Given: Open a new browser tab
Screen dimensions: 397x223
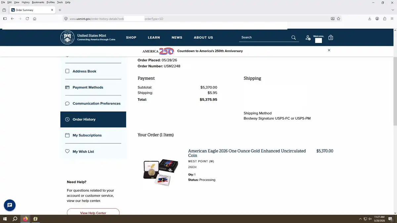Looking at the screenshot, I should point(60,10).
